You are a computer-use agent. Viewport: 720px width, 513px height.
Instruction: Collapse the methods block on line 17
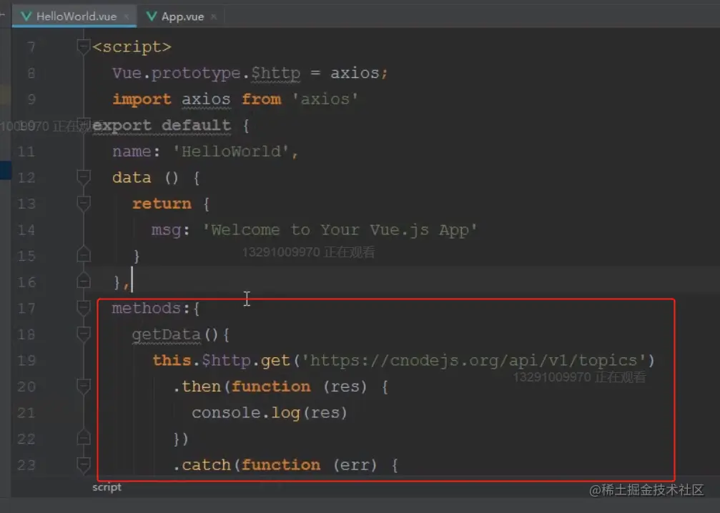[84, 308]
